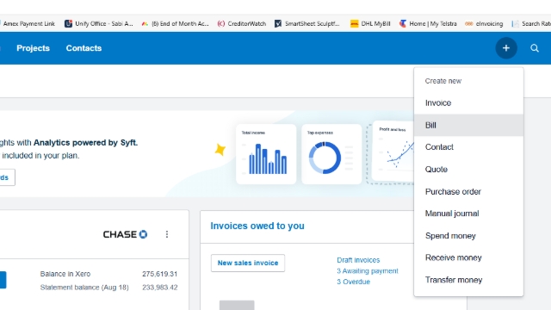Open 3 Overdue invoices link
The image size is (551, 310).
click(353, 282)
